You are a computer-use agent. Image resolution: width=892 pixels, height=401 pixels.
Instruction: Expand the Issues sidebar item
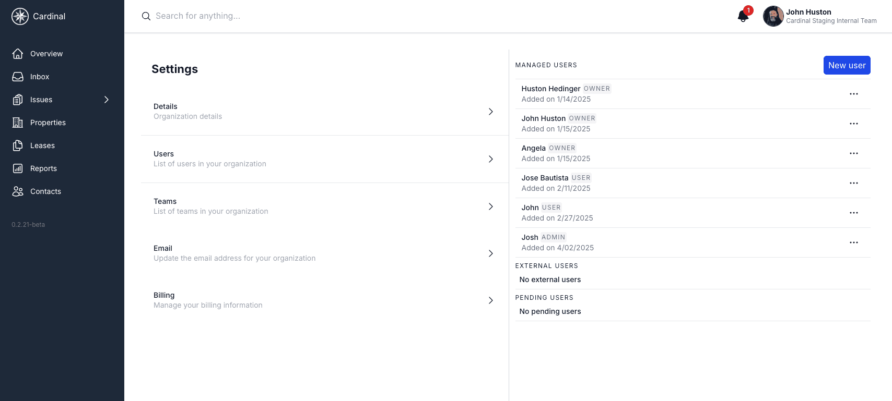(107, 99)
